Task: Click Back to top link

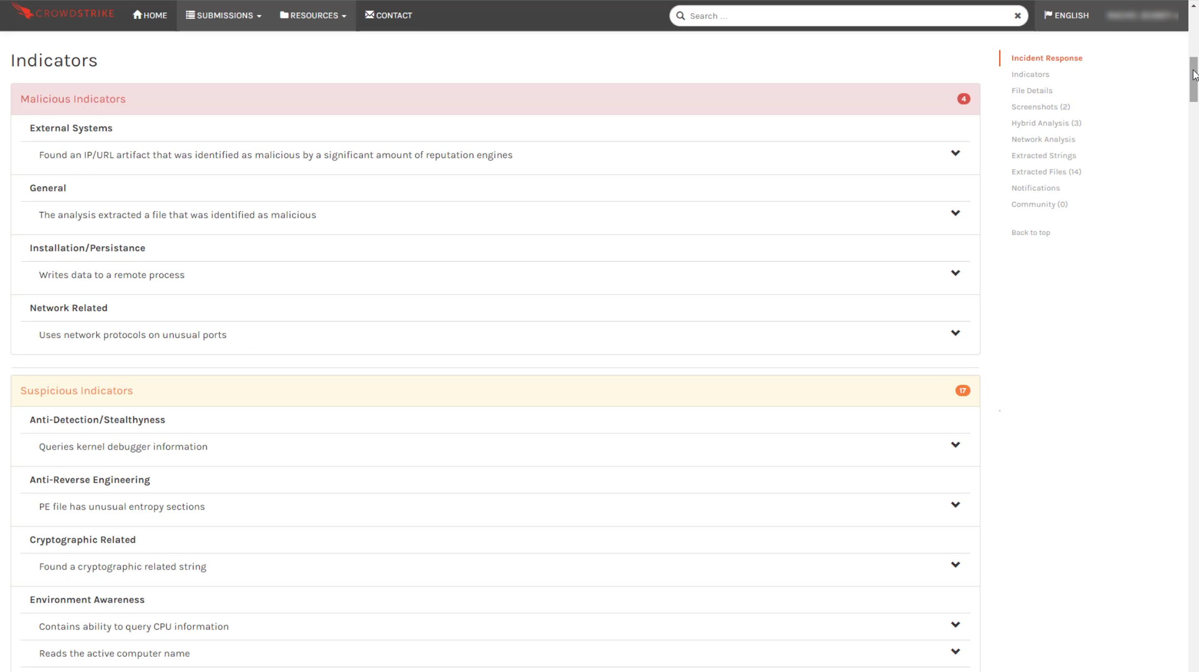Action: point(1030,231)
